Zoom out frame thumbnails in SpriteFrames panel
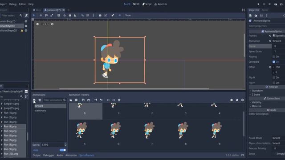 coord(232,100)
